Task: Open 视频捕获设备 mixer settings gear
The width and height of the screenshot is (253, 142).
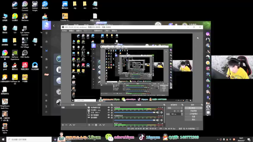Action: tap(162, 120)
